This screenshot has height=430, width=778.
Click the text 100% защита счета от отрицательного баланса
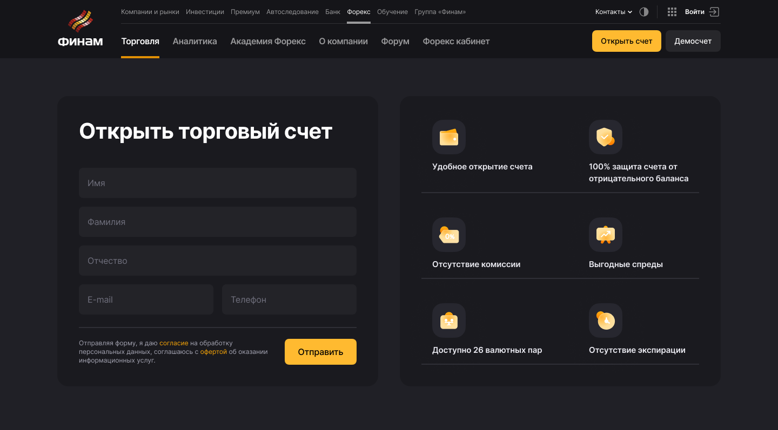pyautogui.click(x=639, y=173)
